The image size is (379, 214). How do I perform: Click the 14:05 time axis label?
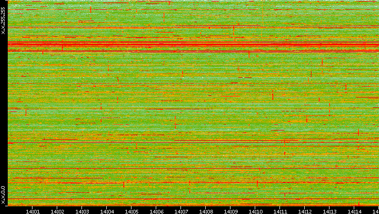click(x=131, y=211)
